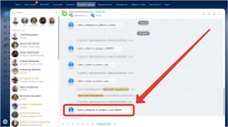Select the Каналы tab
This screenshot has width=228, height=127.
tap(70, 5)
